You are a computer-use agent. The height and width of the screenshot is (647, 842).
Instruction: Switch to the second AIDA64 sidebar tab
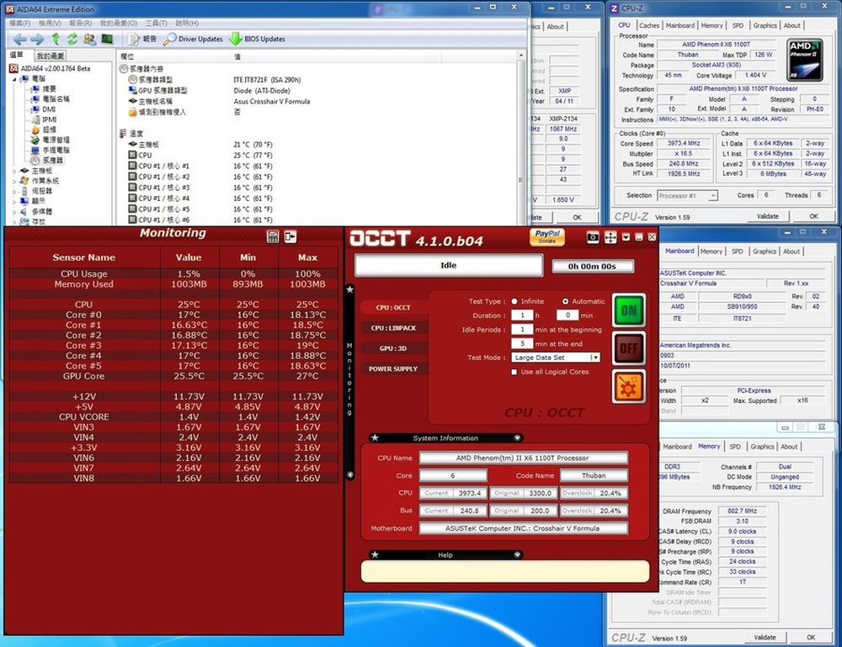[51, 56]
